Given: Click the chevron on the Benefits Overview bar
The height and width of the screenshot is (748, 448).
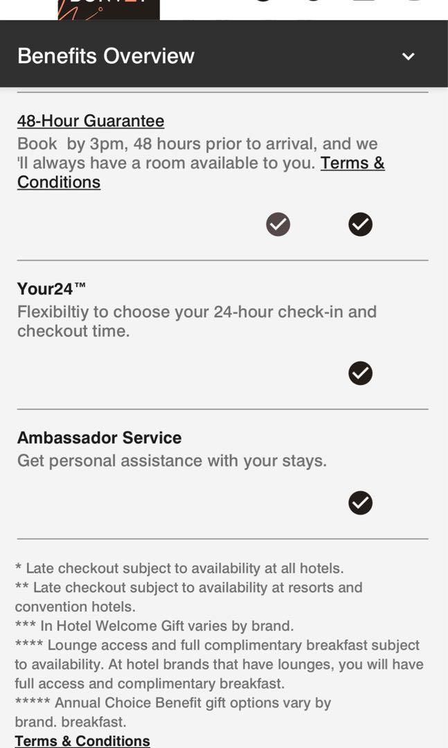Looking at the screenshot, I should point(409,55).
